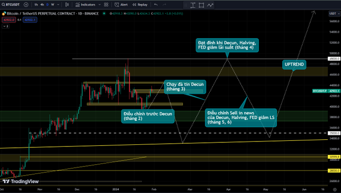
Task: Click the Nov label on time axis
Action: 40,189
